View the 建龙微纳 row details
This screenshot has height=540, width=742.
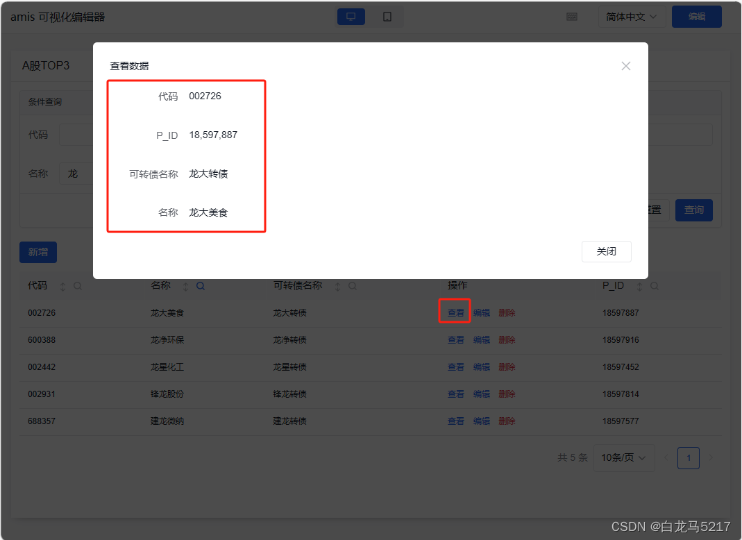point(456,421)
